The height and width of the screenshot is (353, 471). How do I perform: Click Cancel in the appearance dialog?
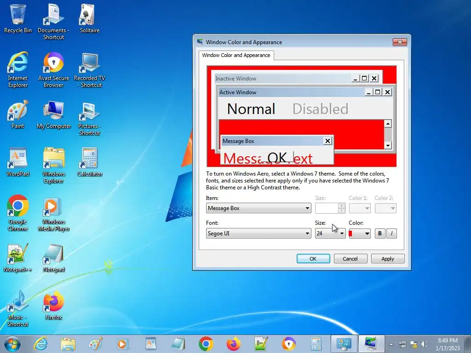tap(350, 258)
